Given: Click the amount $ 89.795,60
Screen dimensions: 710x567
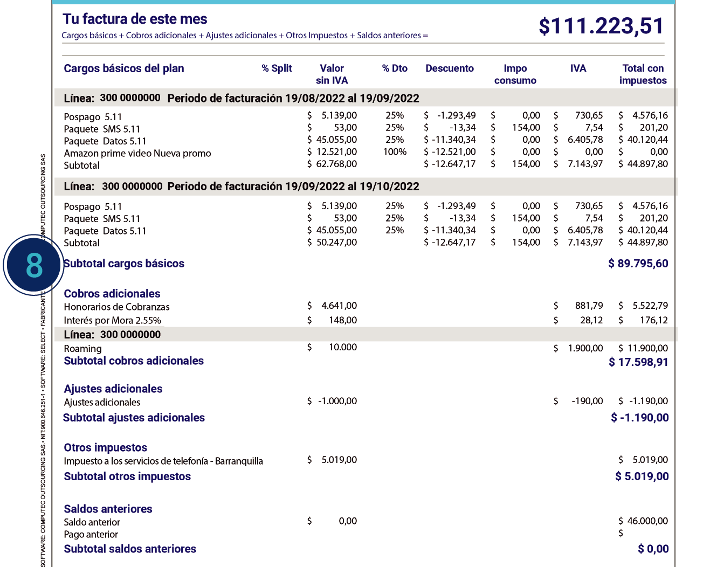Looking at the screenshot, I should [x=638, y=264].
